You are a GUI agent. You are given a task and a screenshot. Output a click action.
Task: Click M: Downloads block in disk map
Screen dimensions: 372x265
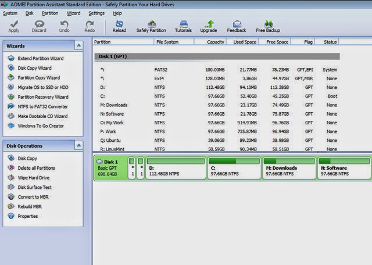pyautogui.click(x=289, y=168)
